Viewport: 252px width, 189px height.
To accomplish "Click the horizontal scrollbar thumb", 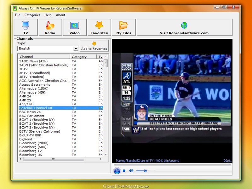I will [x=54, y=159].
